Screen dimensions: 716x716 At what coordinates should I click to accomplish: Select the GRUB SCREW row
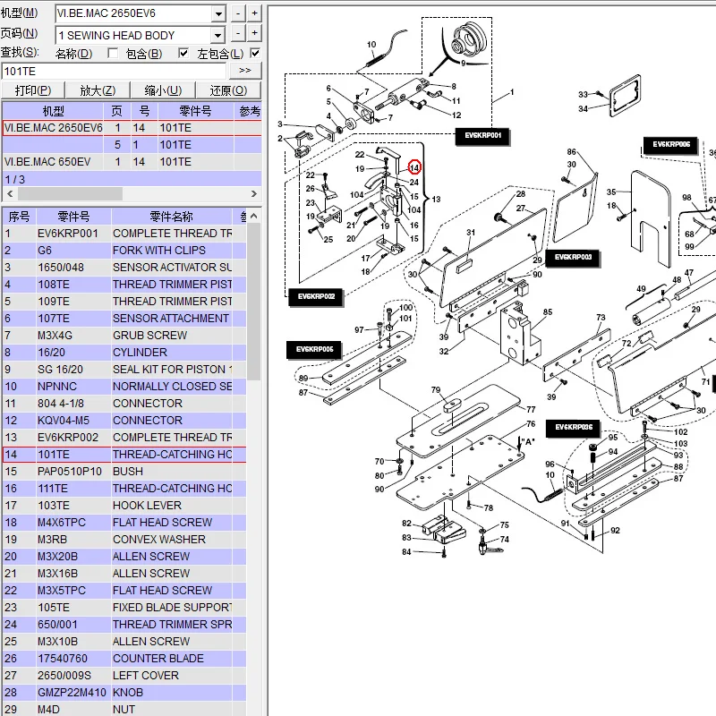pos(124,335)
